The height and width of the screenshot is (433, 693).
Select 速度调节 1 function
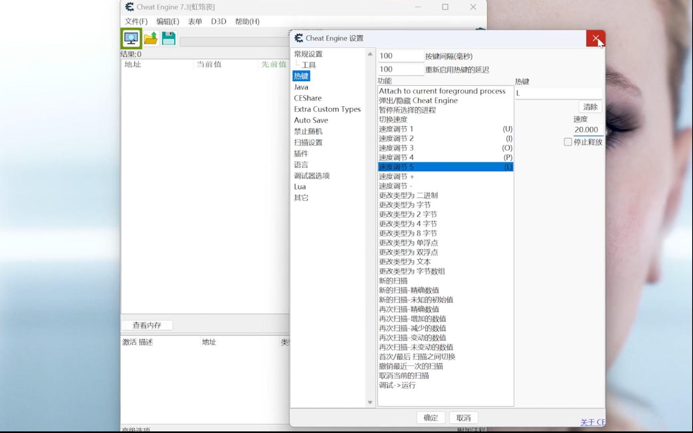coord(446,129)
